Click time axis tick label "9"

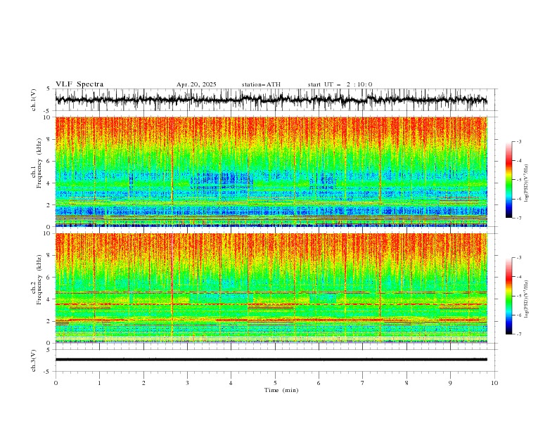pos(450,383)
